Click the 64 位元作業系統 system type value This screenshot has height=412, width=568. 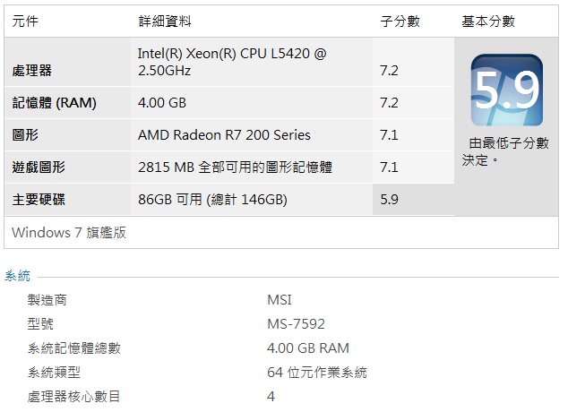point(317,373)
